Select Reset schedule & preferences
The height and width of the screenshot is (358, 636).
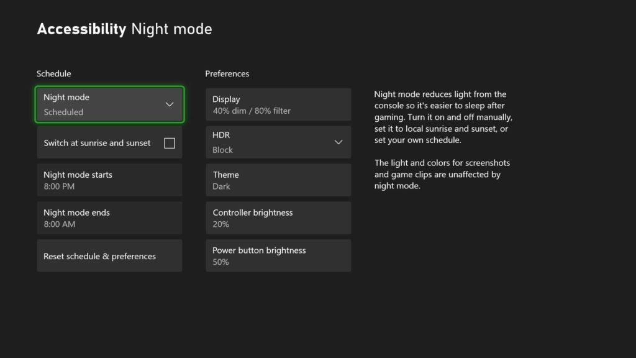(x=109, y=255)
